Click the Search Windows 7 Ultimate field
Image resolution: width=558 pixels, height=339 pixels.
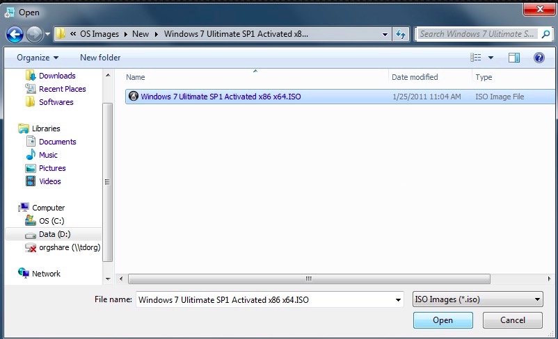[477, 34]
